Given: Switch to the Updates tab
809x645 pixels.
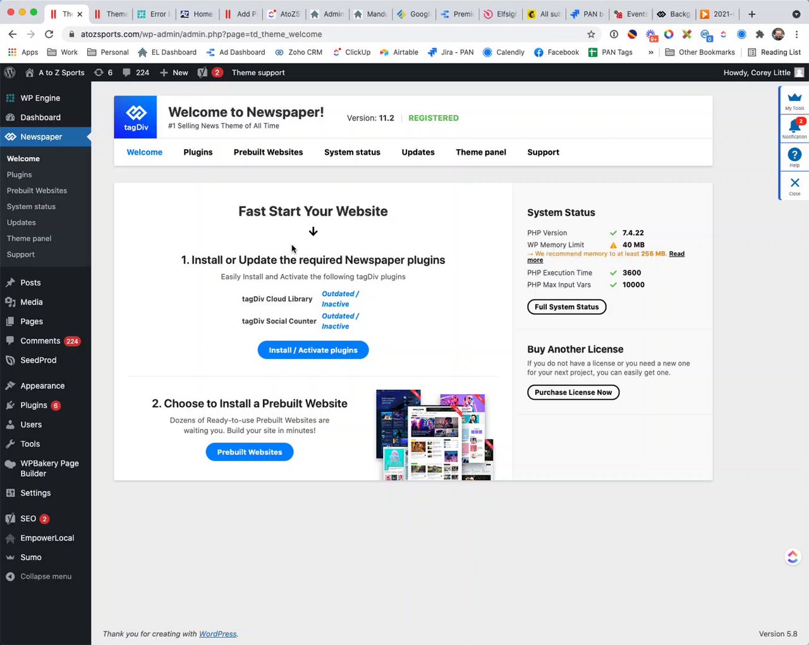Looking at the screenshot, I should pyautogui.click(x=418, y=152).
